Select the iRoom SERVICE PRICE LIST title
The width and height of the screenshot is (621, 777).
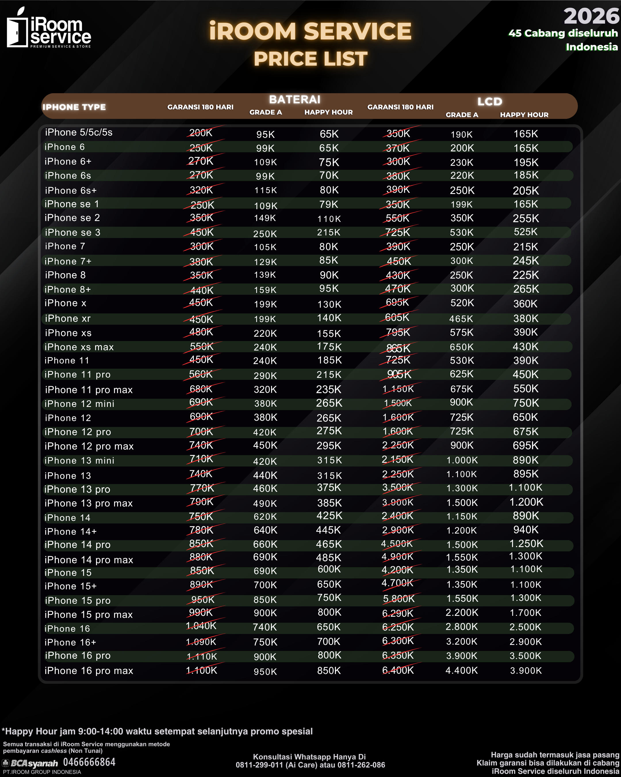tap(310, 44)
